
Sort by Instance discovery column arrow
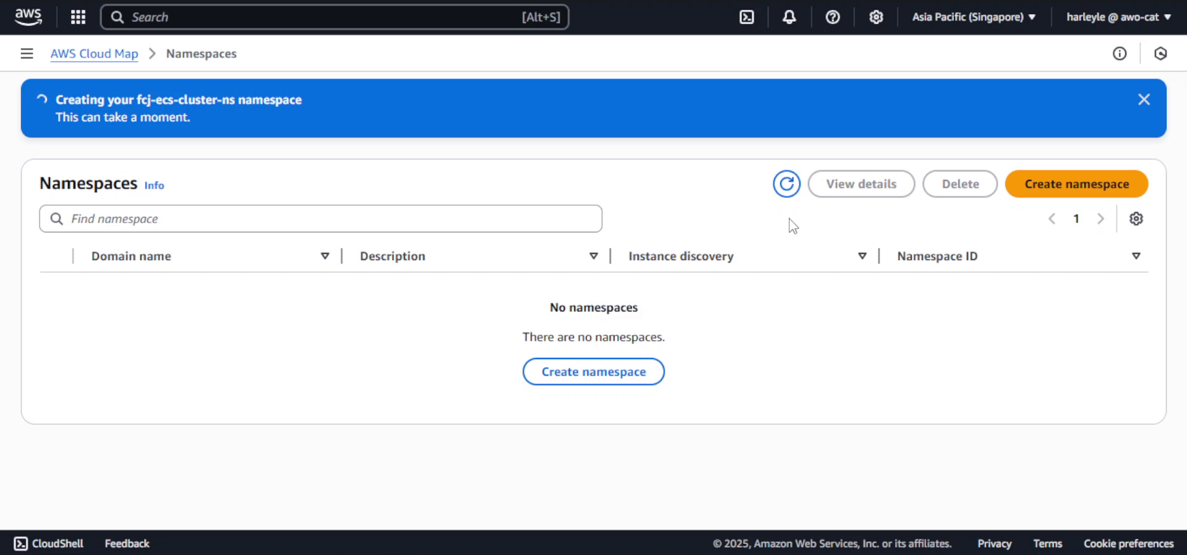click(862, 256)
